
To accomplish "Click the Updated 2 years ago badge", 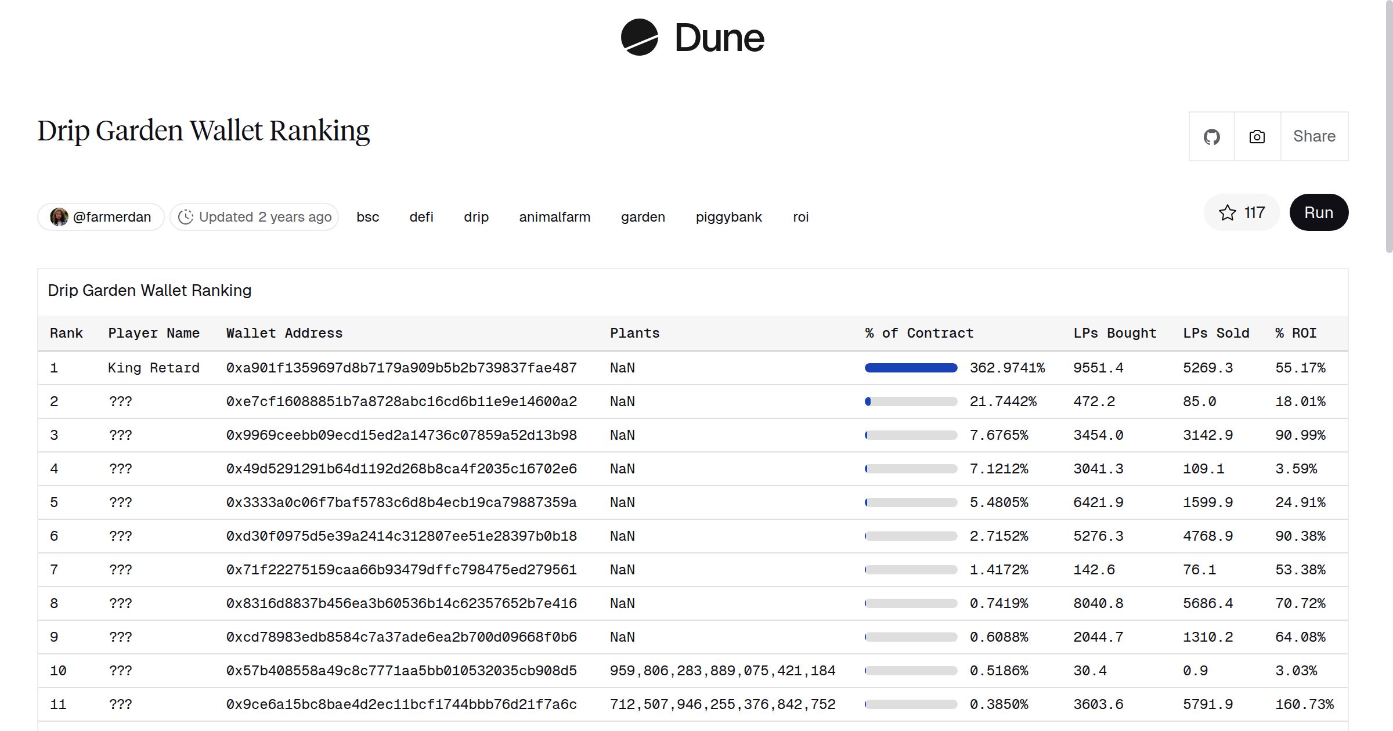I will coord(254,216).
